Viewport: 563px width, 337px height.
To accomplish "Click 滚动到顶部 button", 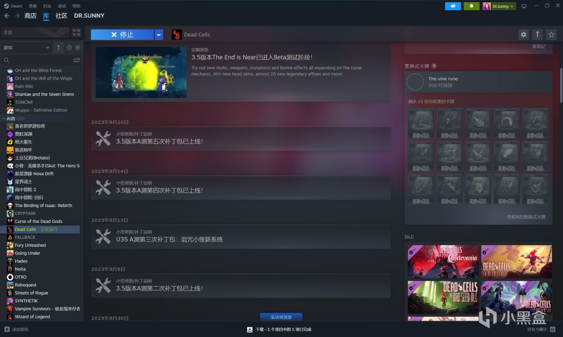I will point(281,317).
